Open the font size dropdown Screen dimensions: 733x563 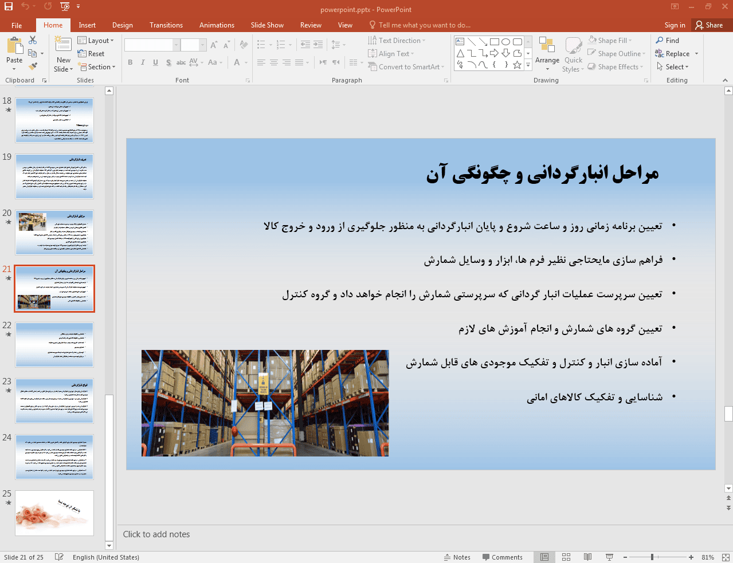click(202, 45)
